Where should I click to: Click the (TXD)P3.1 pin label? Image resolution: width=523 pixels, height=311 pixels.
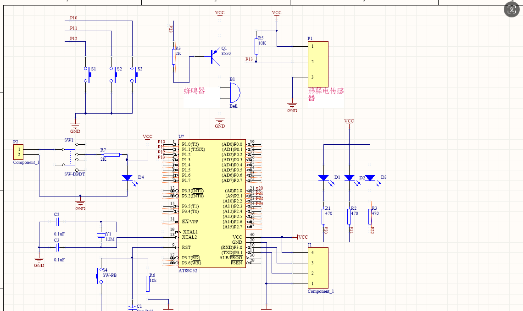coord(232,253)
